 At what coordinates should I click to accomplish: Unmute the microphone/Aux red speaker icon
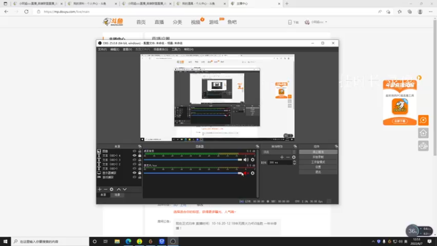coord(246,173)
